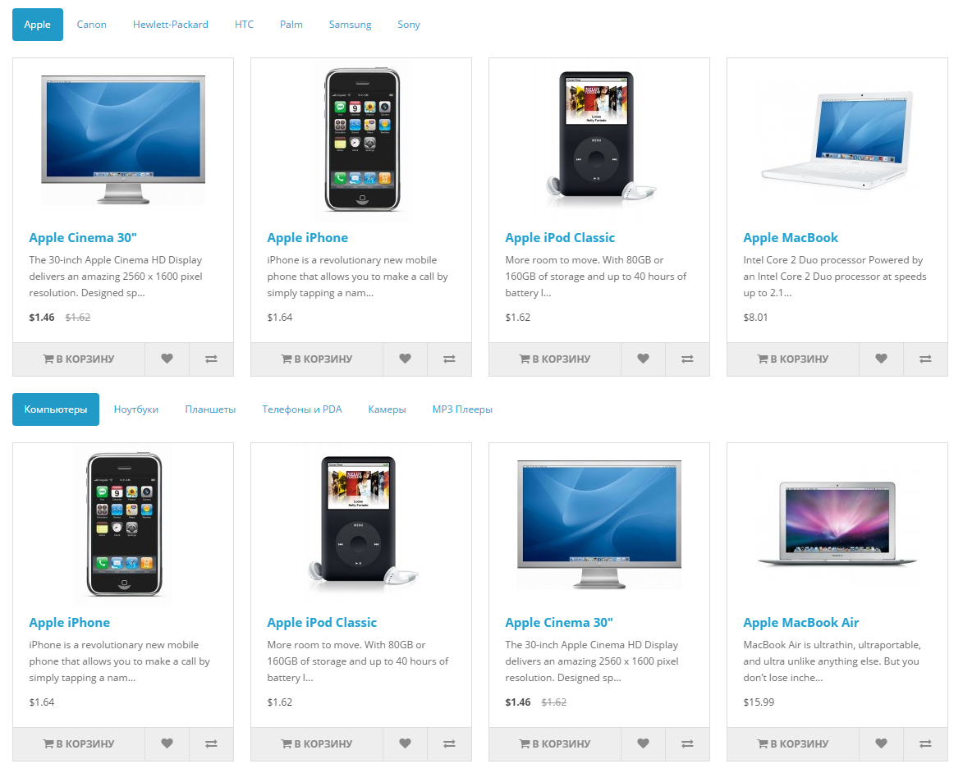Screen dimensions: 963x773
Task: Open the Телефоны и PDA tab
Action: [x=302, y=409]
